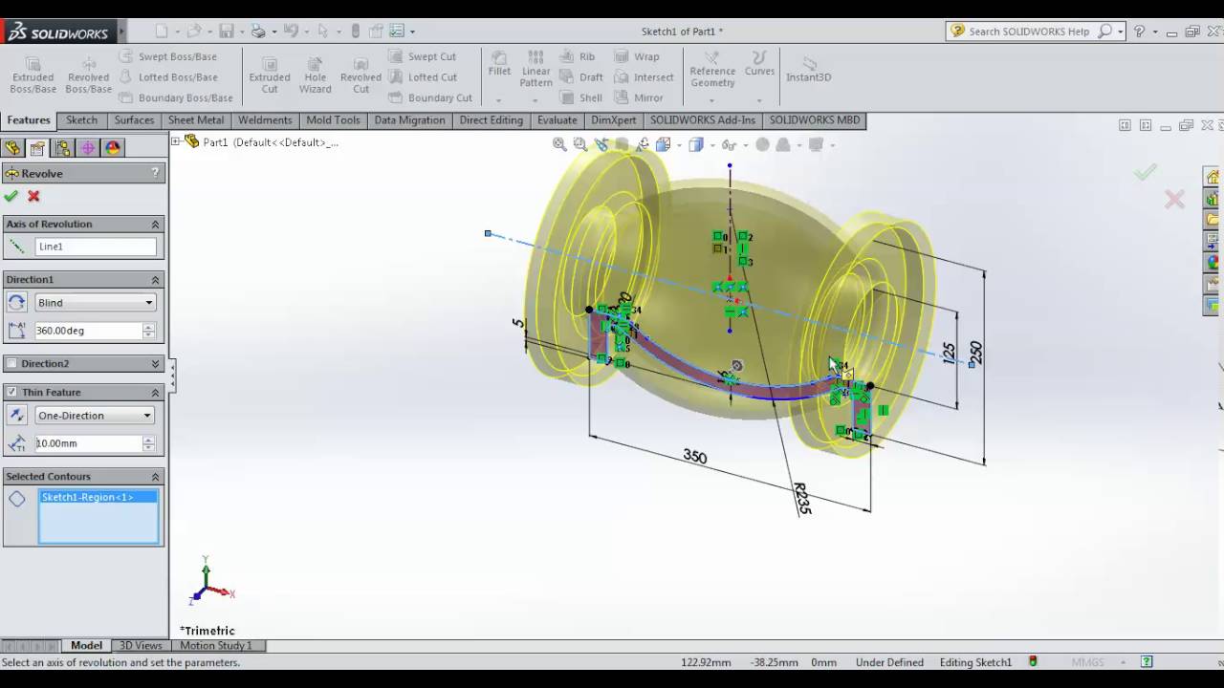The width and height of the screenshot is (1224, 688).
Task: Click the Previous View icon
Action: tap(601, 144)
